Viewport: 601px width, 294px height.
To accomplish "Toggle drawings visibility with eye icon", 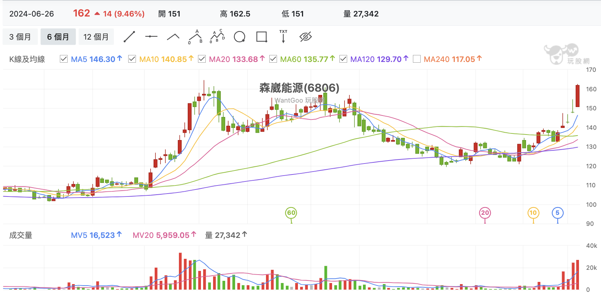I will (x=306, y=37).
